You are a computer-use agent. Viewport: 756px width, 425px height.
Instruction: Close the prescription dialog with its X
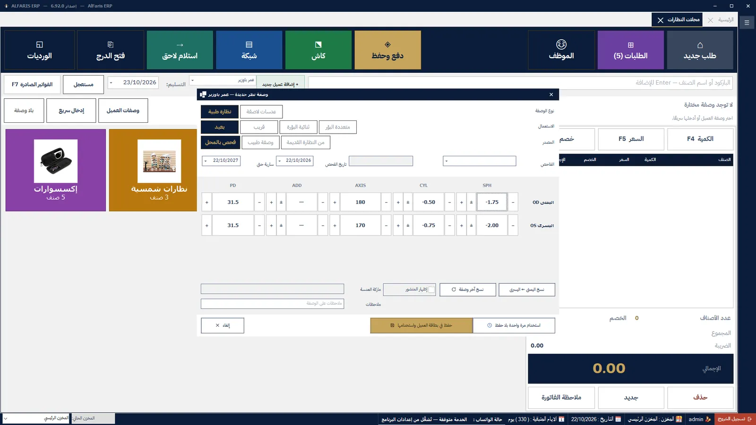tap(551, 94)
